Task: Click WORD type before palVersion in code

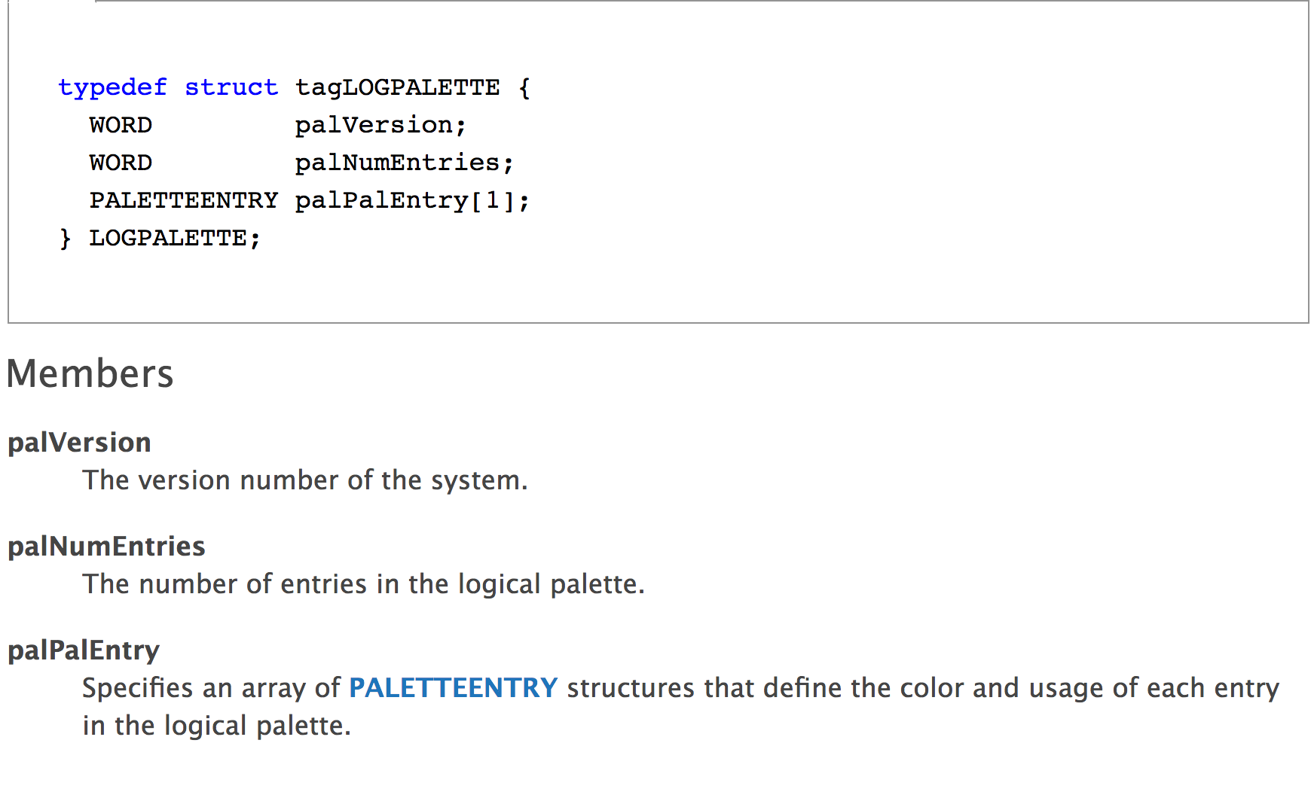Action: (121, 125)
